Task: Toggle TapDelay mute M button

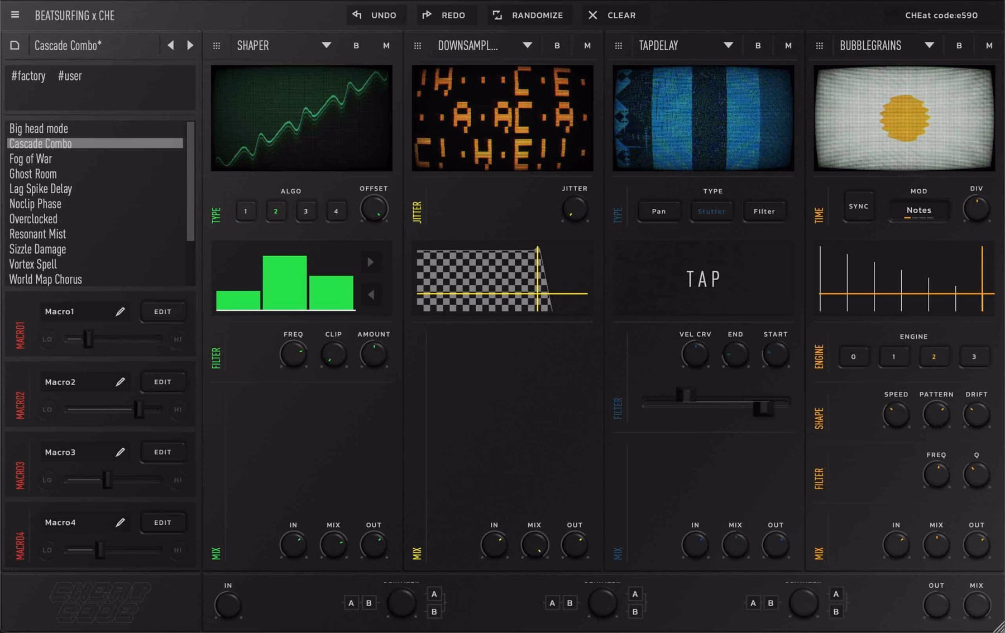Action: click(x=788, y=46)
